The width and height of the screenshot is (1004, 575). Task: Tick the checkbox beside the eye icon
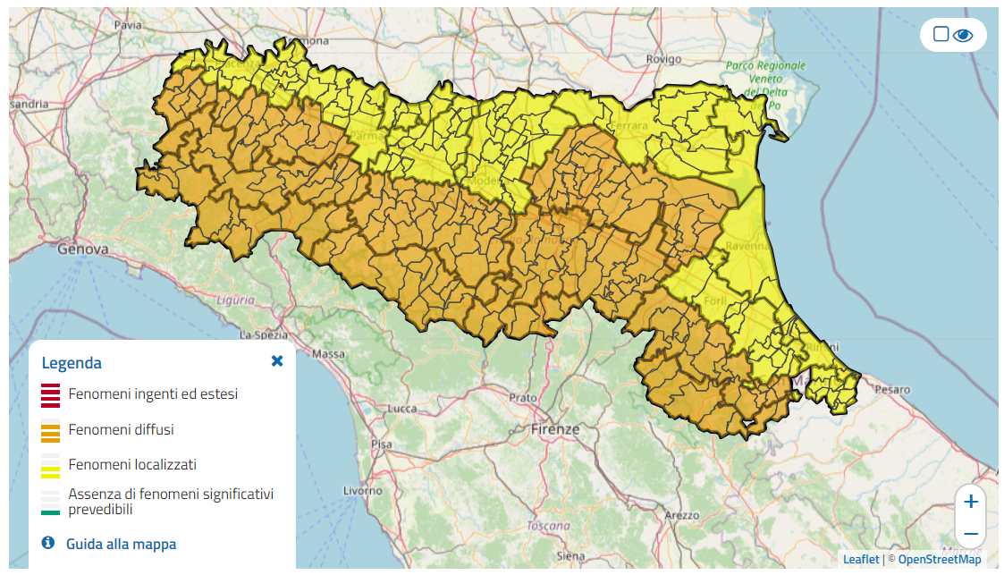tap(941, 34)
